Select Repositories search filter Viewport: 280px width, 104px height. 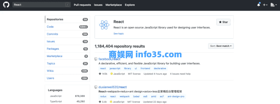click(x=67, y=19)
